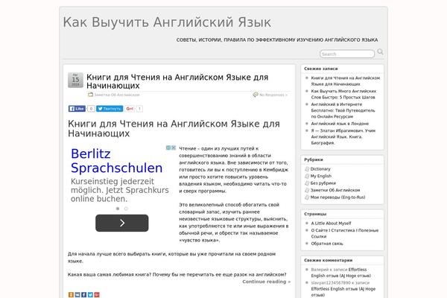Click the large article heading Книги для Чтения
The height and width of the screenshot is (298, 447).
click(174, 128)
